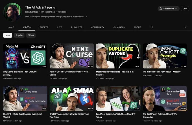Select the Oldest filter chip
Image resolution: width=192 pixels, height=125 pixels.
31,35
